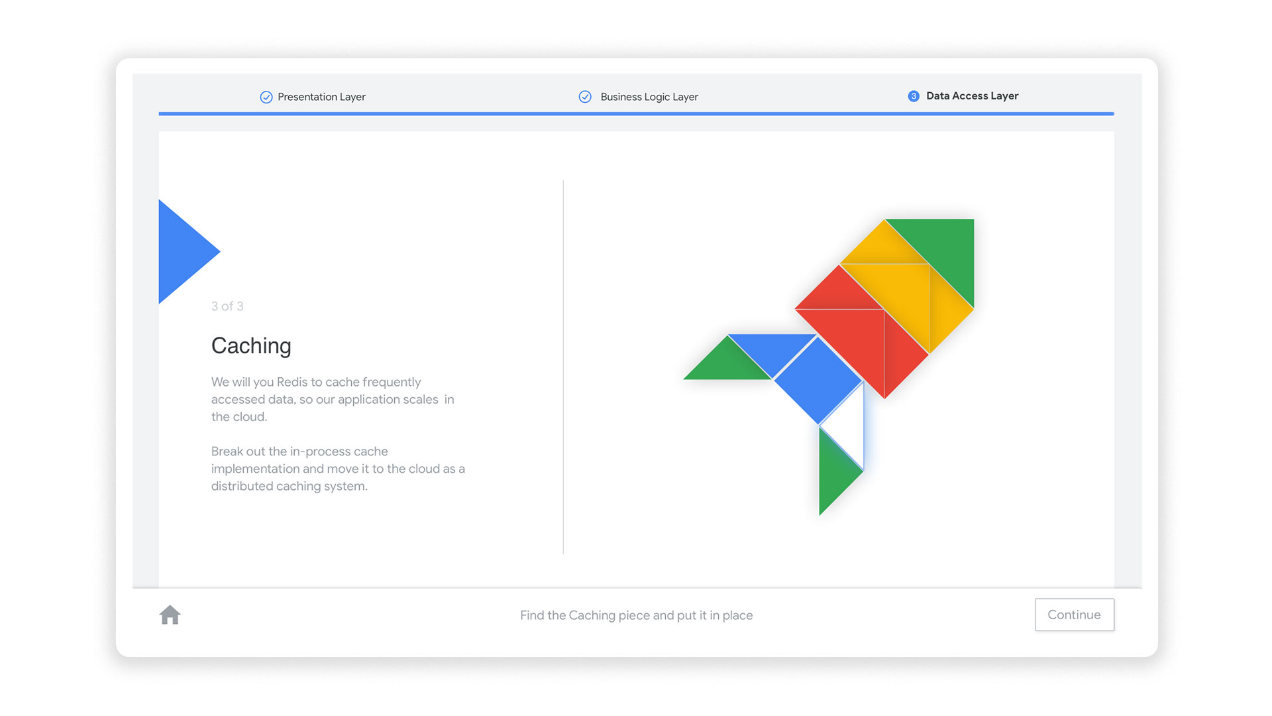Open the Business Logic Layer step

pyautogui.click(x=638, y=97)
